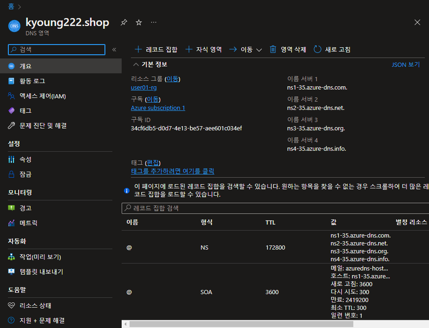Add a record set with 레코드 집합
This screenshot has width=429, height=328.
pyautogui.click(x=156, y=50)
